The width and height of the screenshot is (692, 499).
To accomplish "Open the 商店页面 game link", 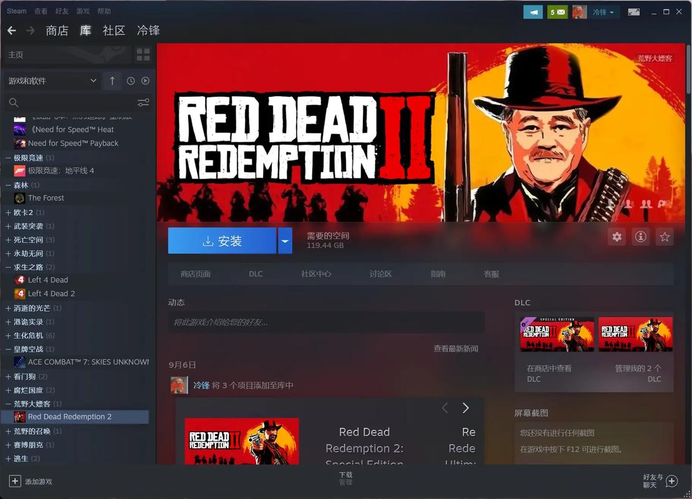I will pos(196,274).
